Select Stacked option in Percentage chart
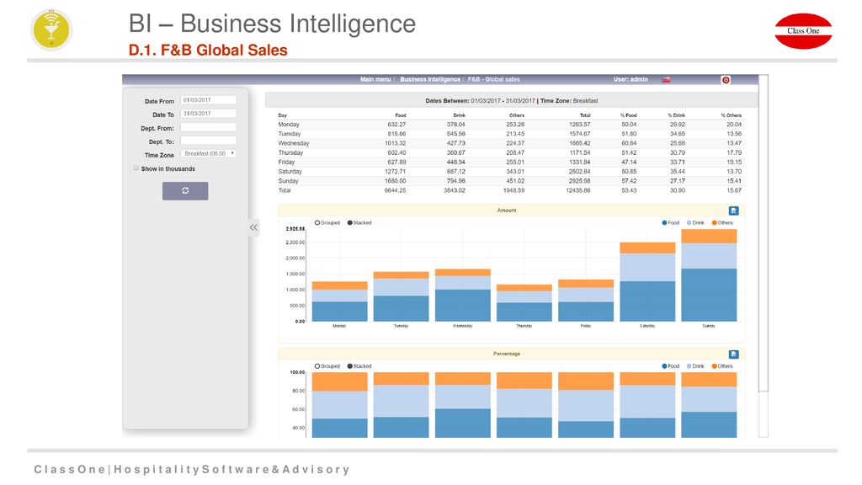Screen dimensions: 862x485 (x=359, y=366)
